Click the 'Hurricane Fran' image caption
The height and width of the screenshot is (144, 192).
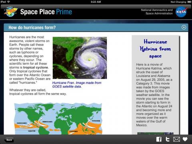[x=77, y=84]
